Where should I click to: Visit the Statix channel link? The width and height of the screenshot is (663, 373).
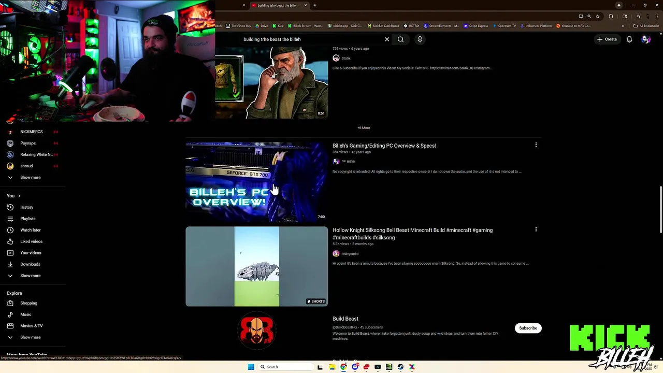[x=346, y=58]
